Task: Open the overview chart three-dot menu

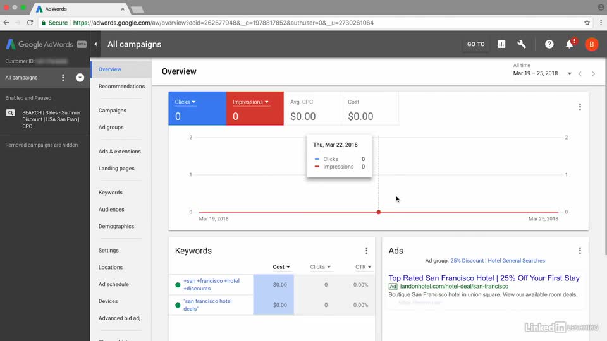Action: 580,107
